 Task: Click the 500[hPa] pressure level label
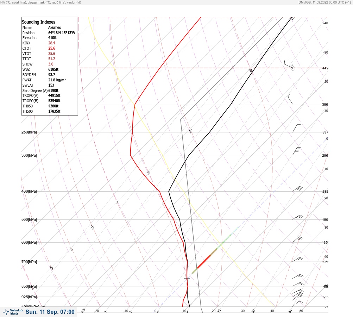(29, 219)
